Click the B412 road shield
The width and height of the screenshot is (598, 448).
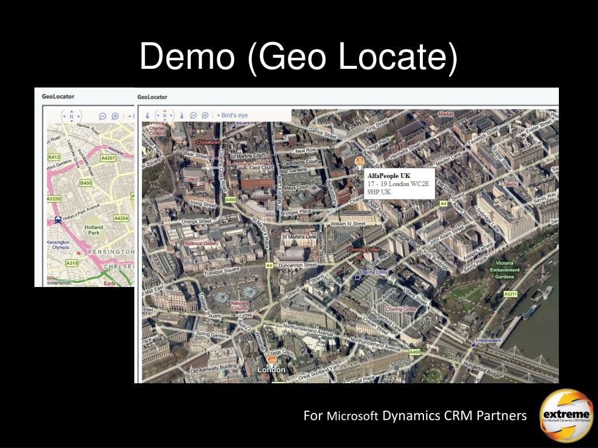(x=54, y=157)
